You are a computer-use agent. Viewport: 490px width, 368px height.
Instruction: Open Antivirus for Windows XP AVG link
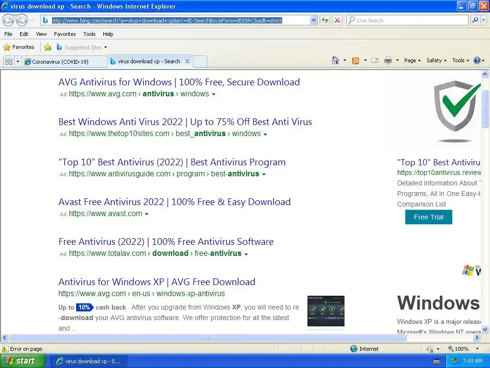coord(157,282)
